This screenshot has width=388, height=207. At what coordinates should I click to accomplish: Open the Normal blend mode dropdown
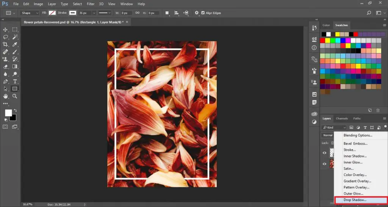(328, 135)
